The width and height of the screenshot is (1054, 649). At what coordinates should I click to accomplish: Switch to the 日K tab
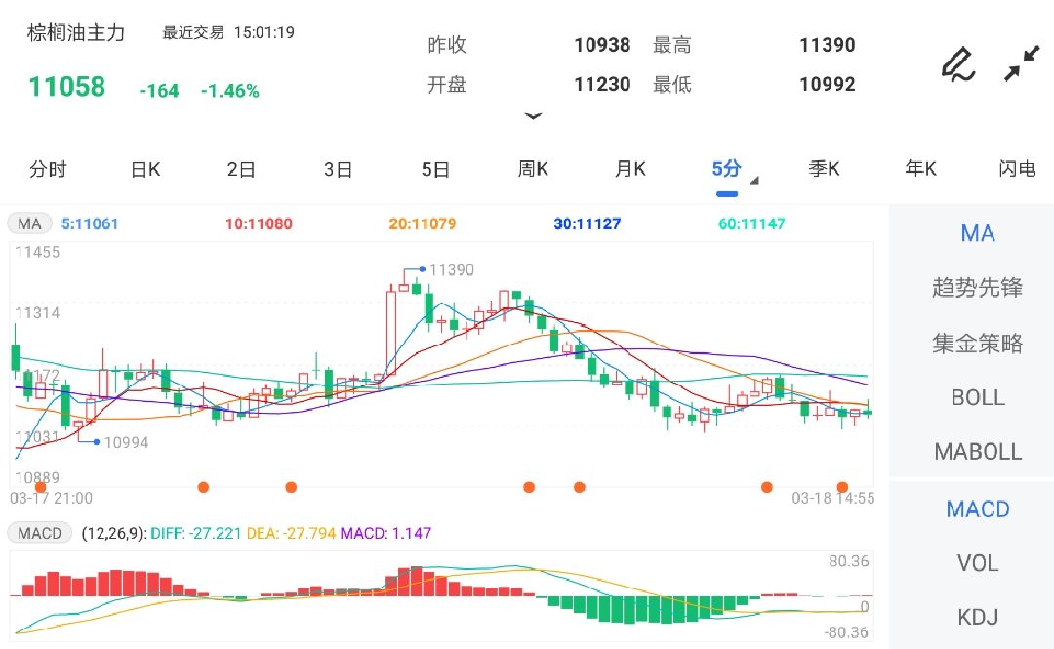pyautogui.click(x=145, y=169)
